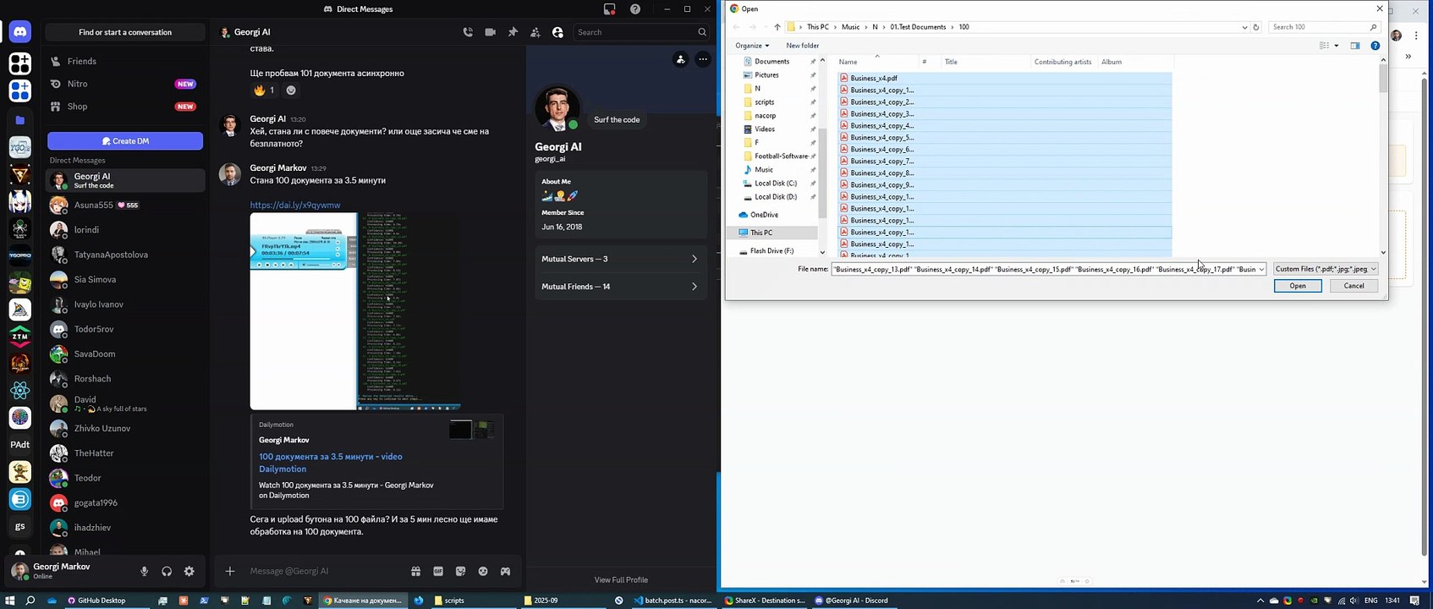
Task: Click add friend icon on profile panel
Action: 680,59
